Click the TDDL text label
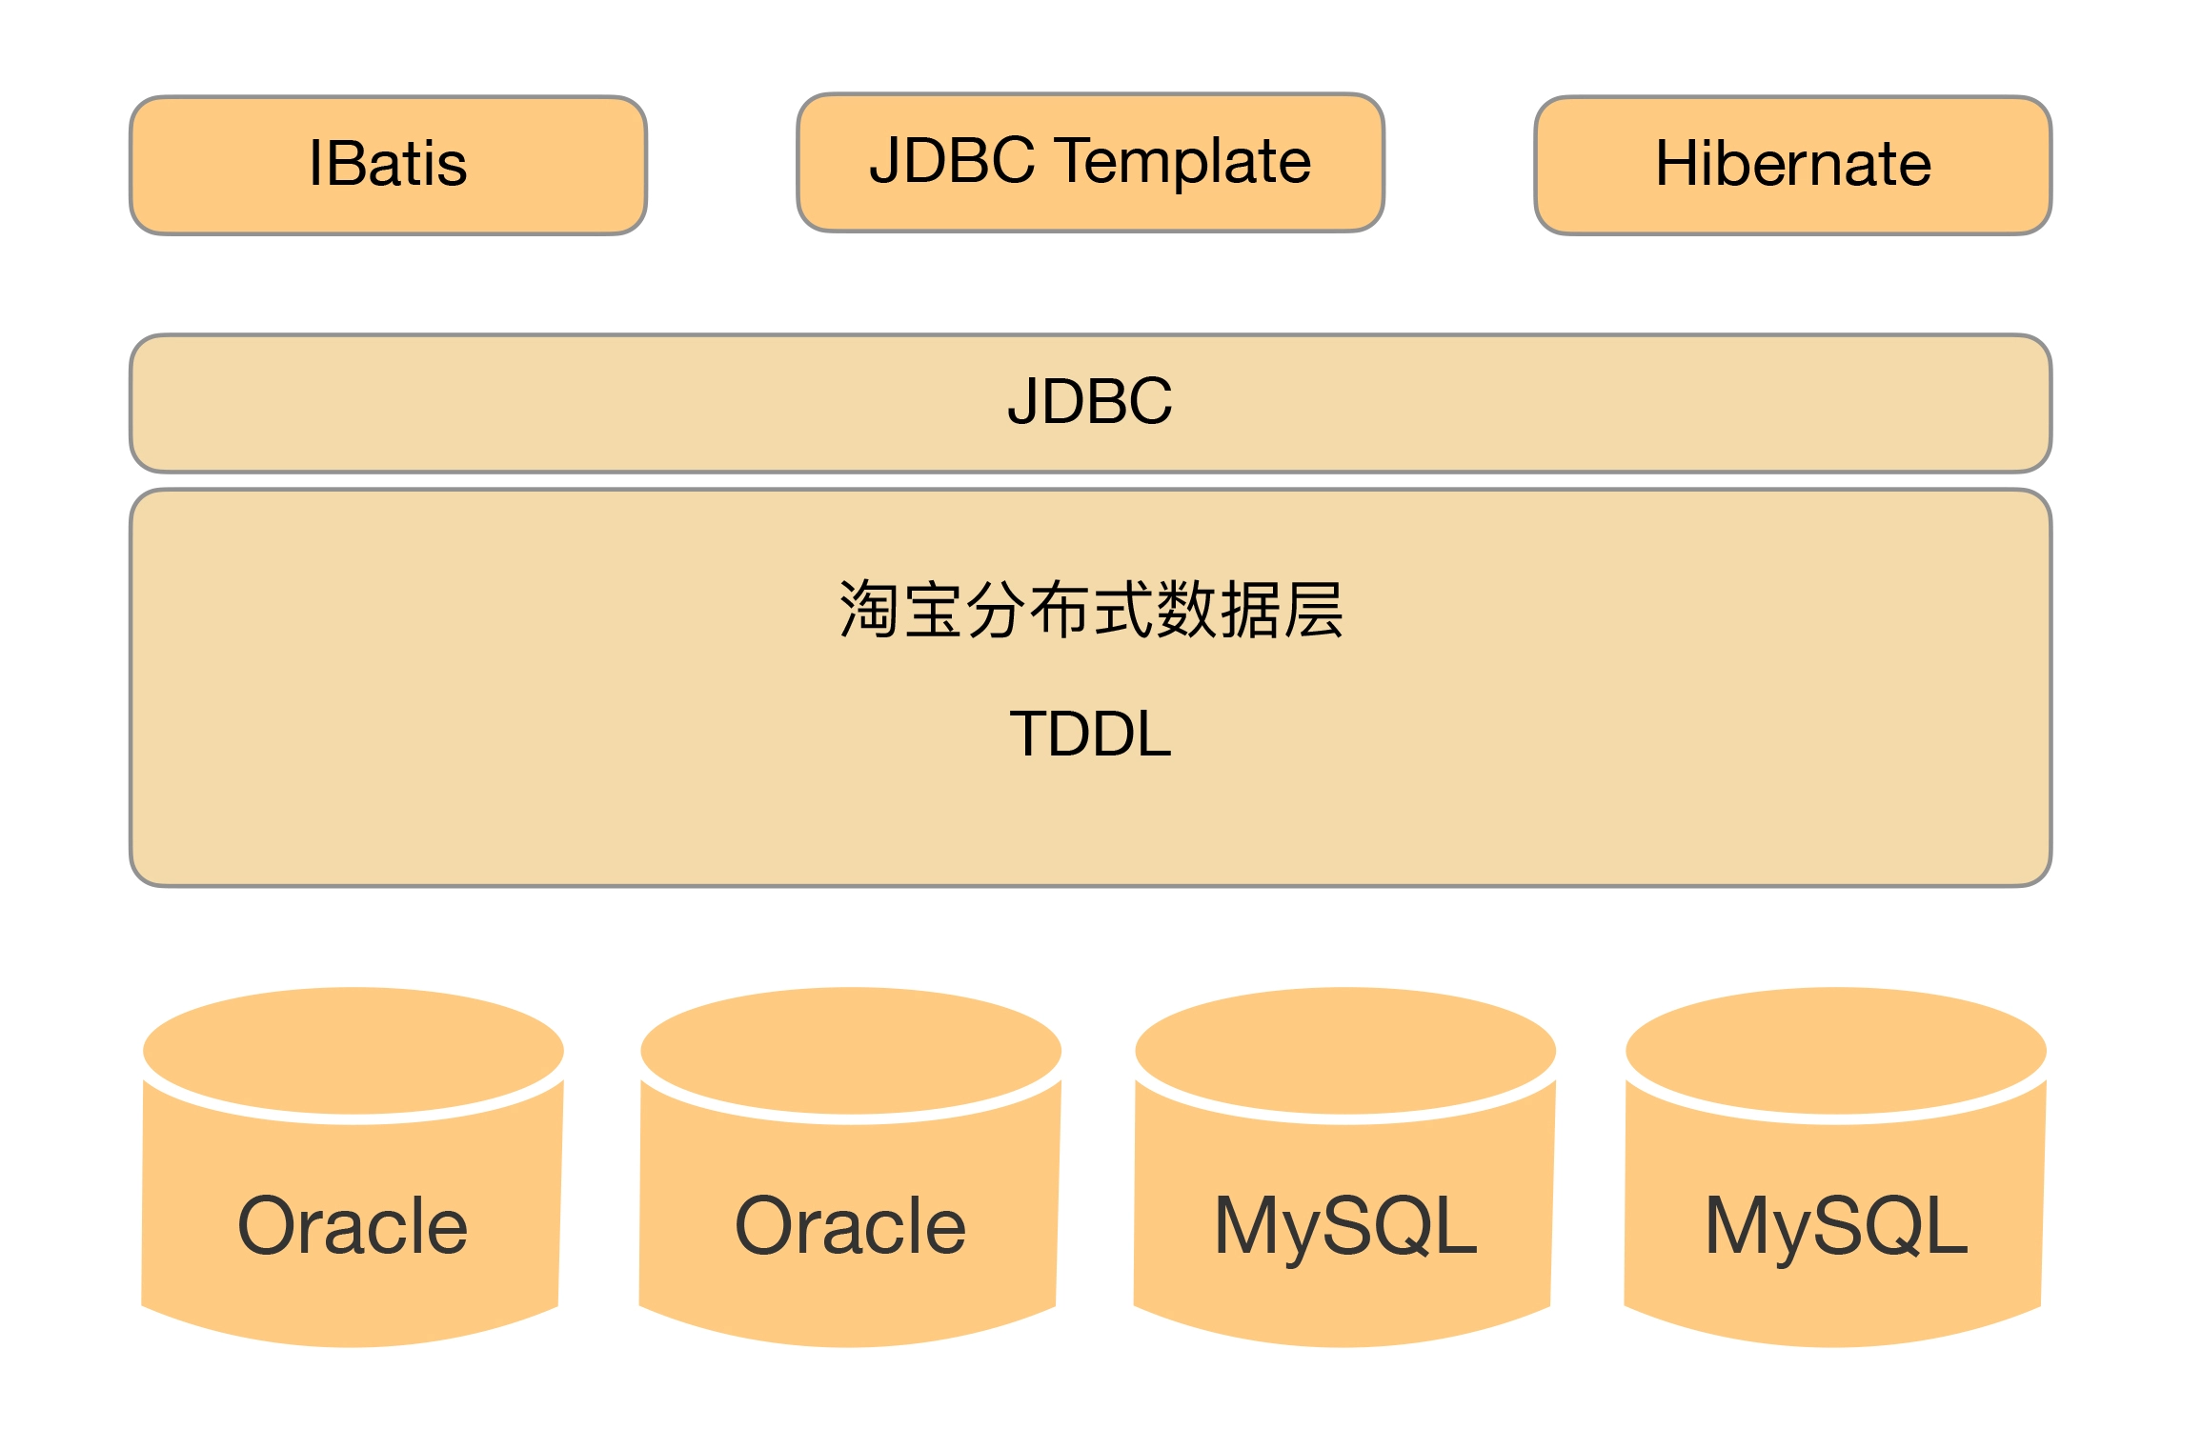The width and height of the screenshot is (2202, 1430). 1090,734
